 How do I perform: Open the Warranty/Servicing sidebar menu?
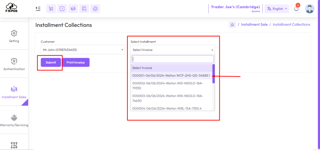[14, 120]
